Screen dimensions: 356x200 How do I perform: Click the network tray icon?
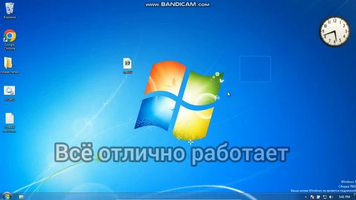[325, 197]
